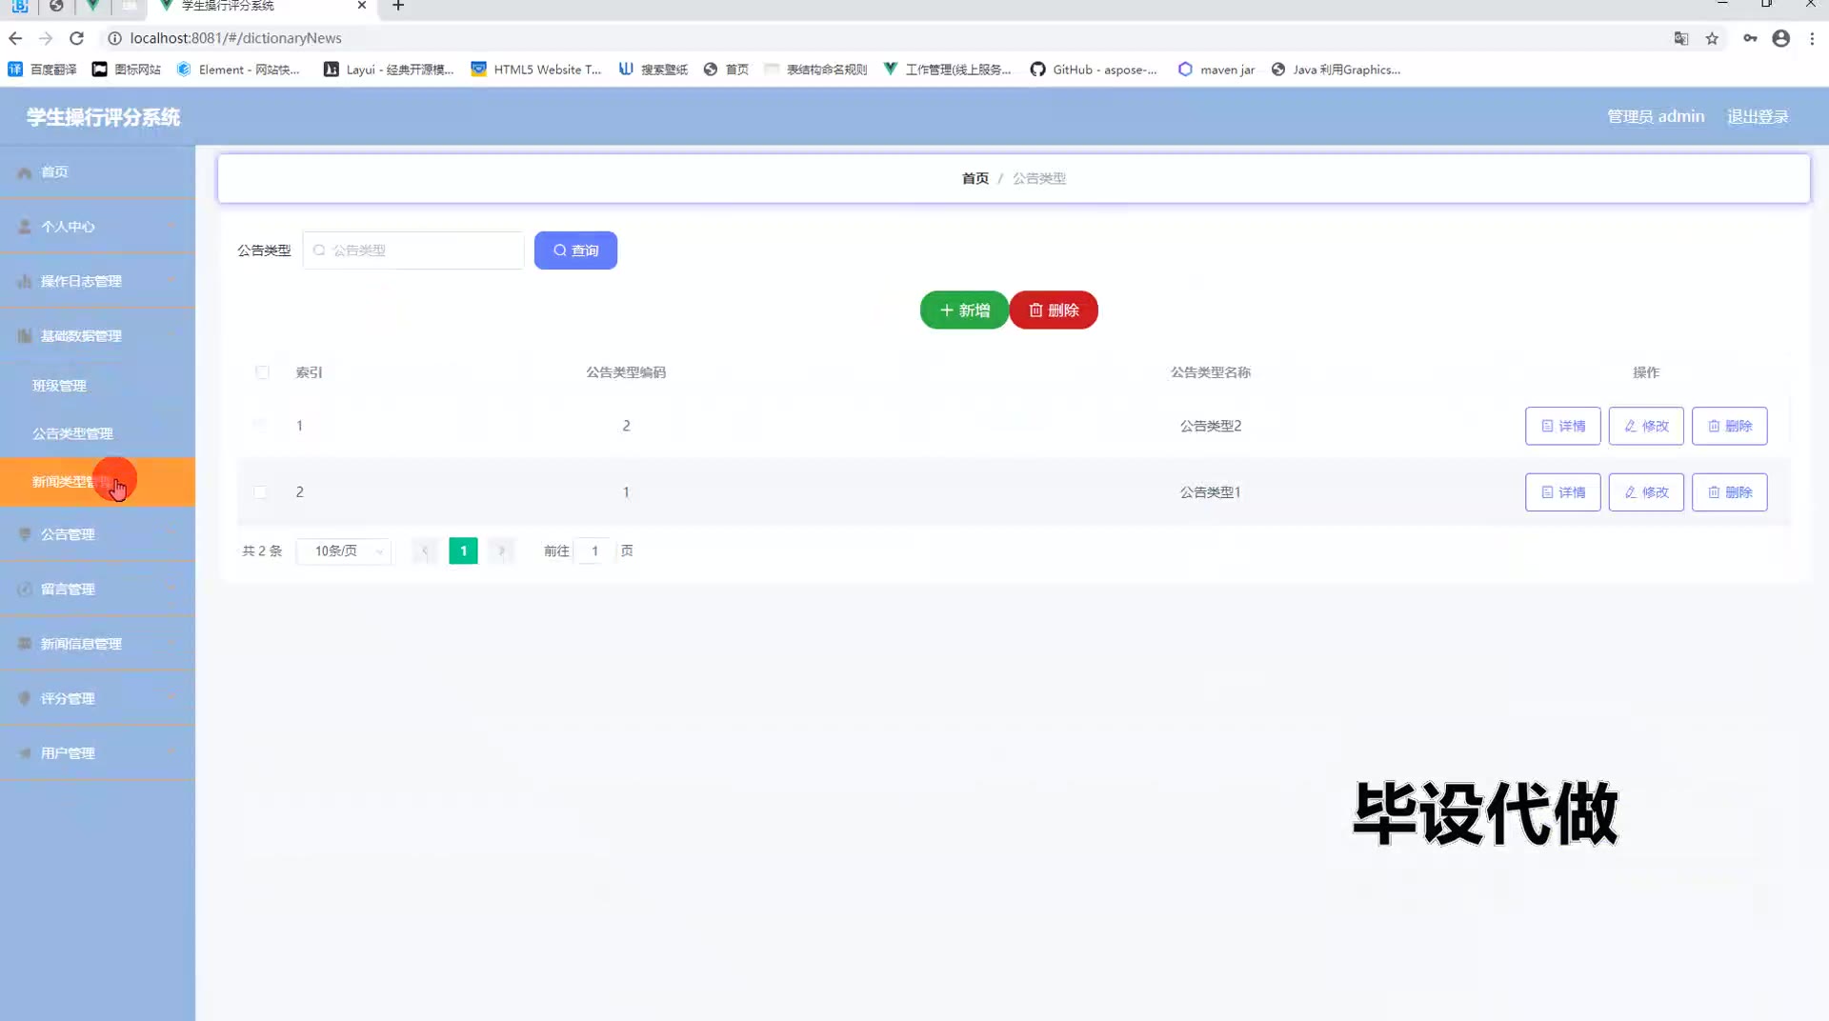Click 退出登录 to log out
The image size is (1829, 1021).
coord(1758,116)
